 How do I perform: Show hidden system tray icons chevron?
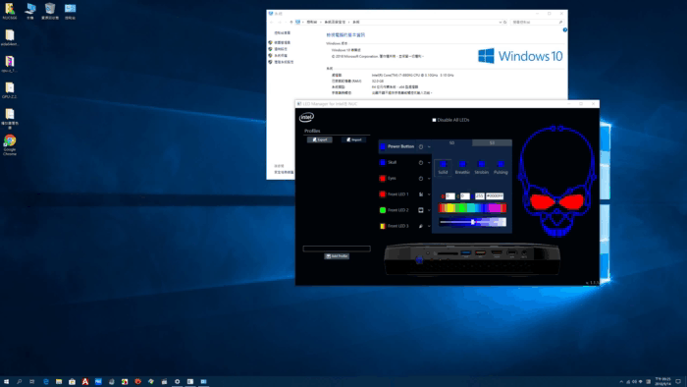(621, 382)
